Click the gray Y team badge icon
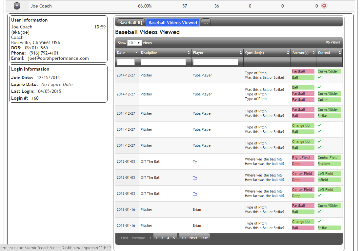 coord(17,6)
